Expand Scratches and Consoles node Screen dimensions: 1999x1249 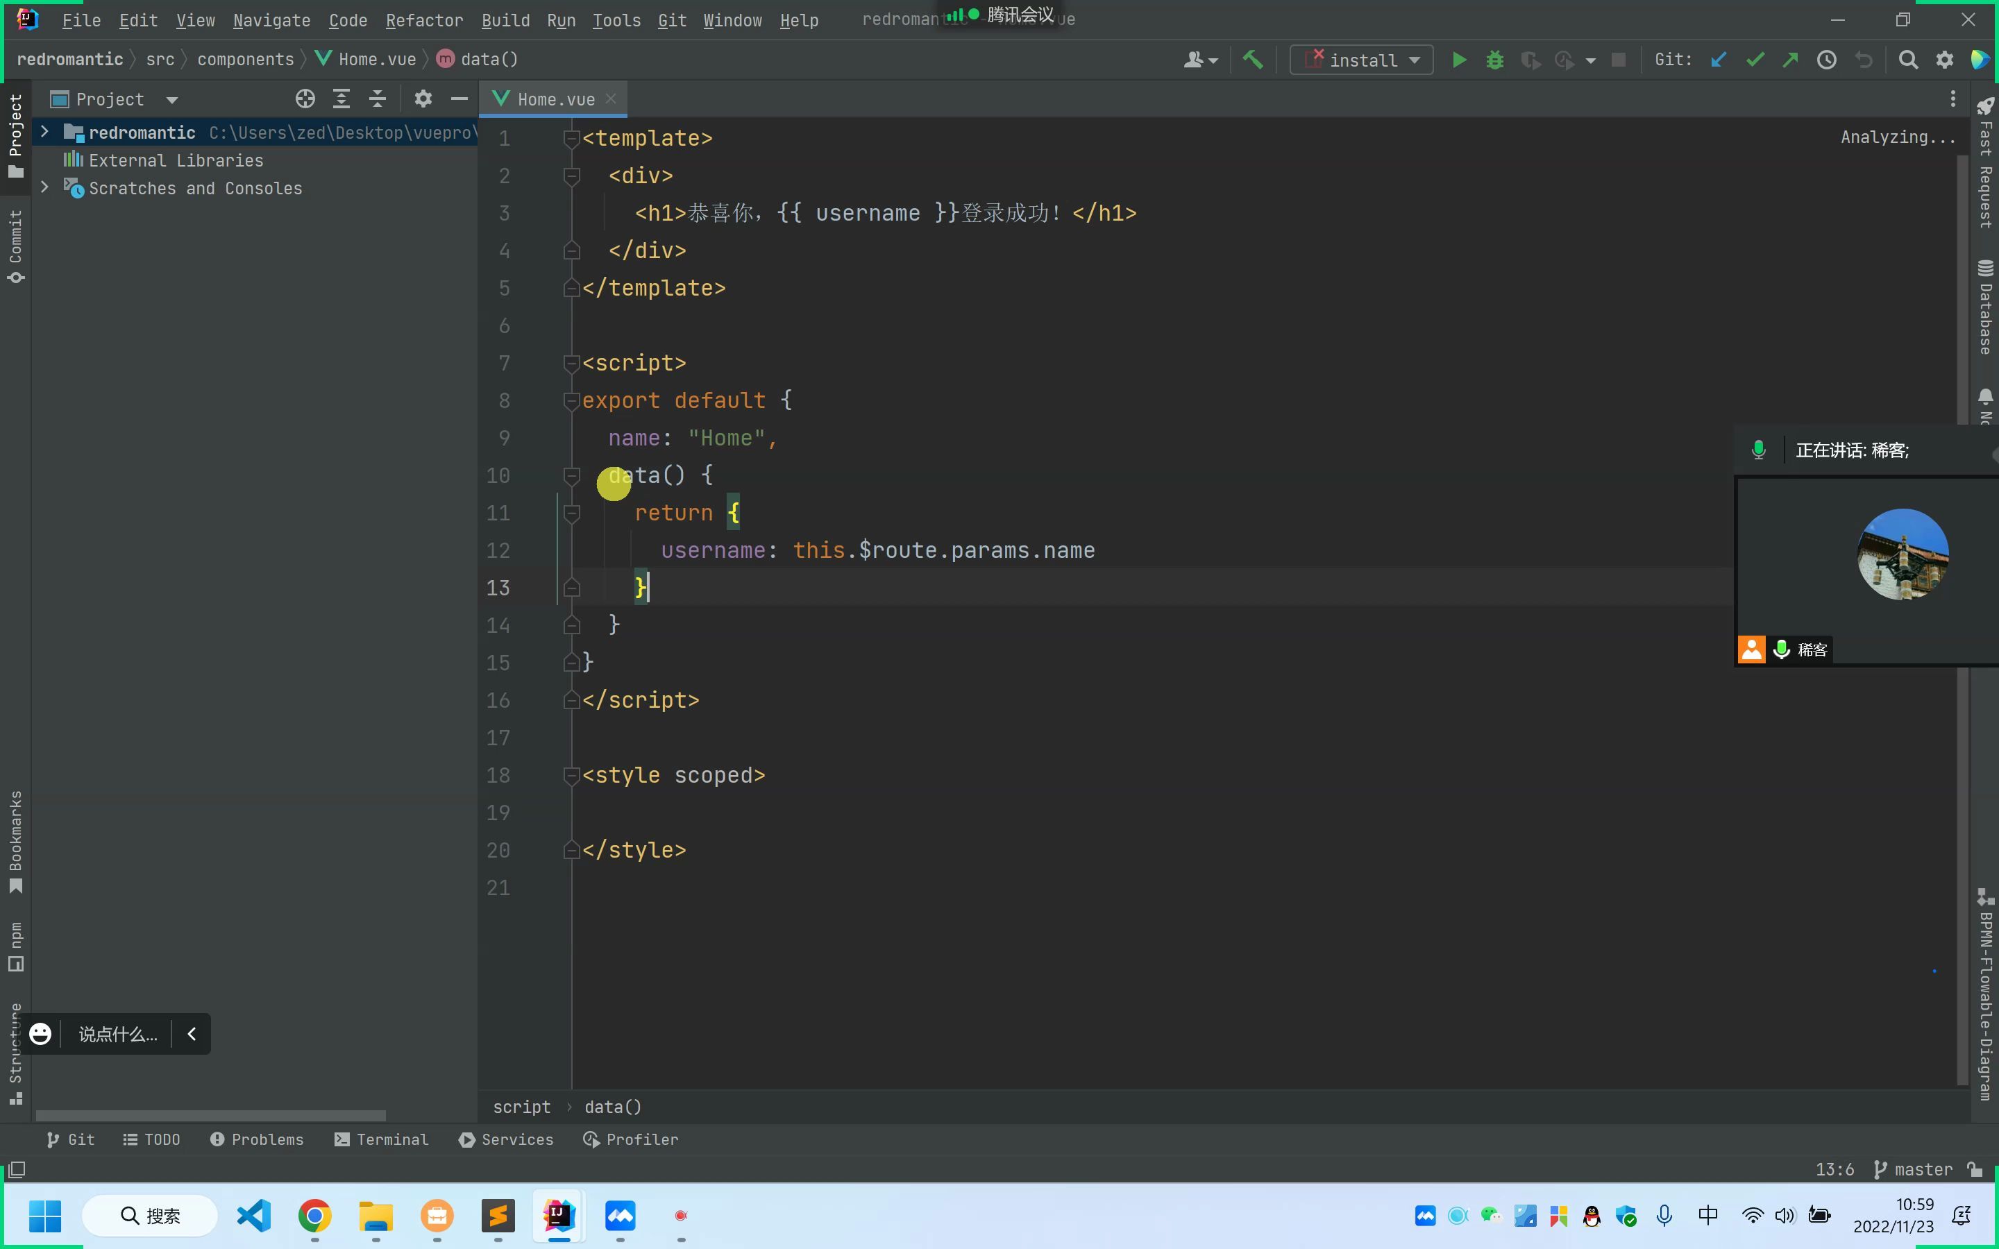[44, 187]
